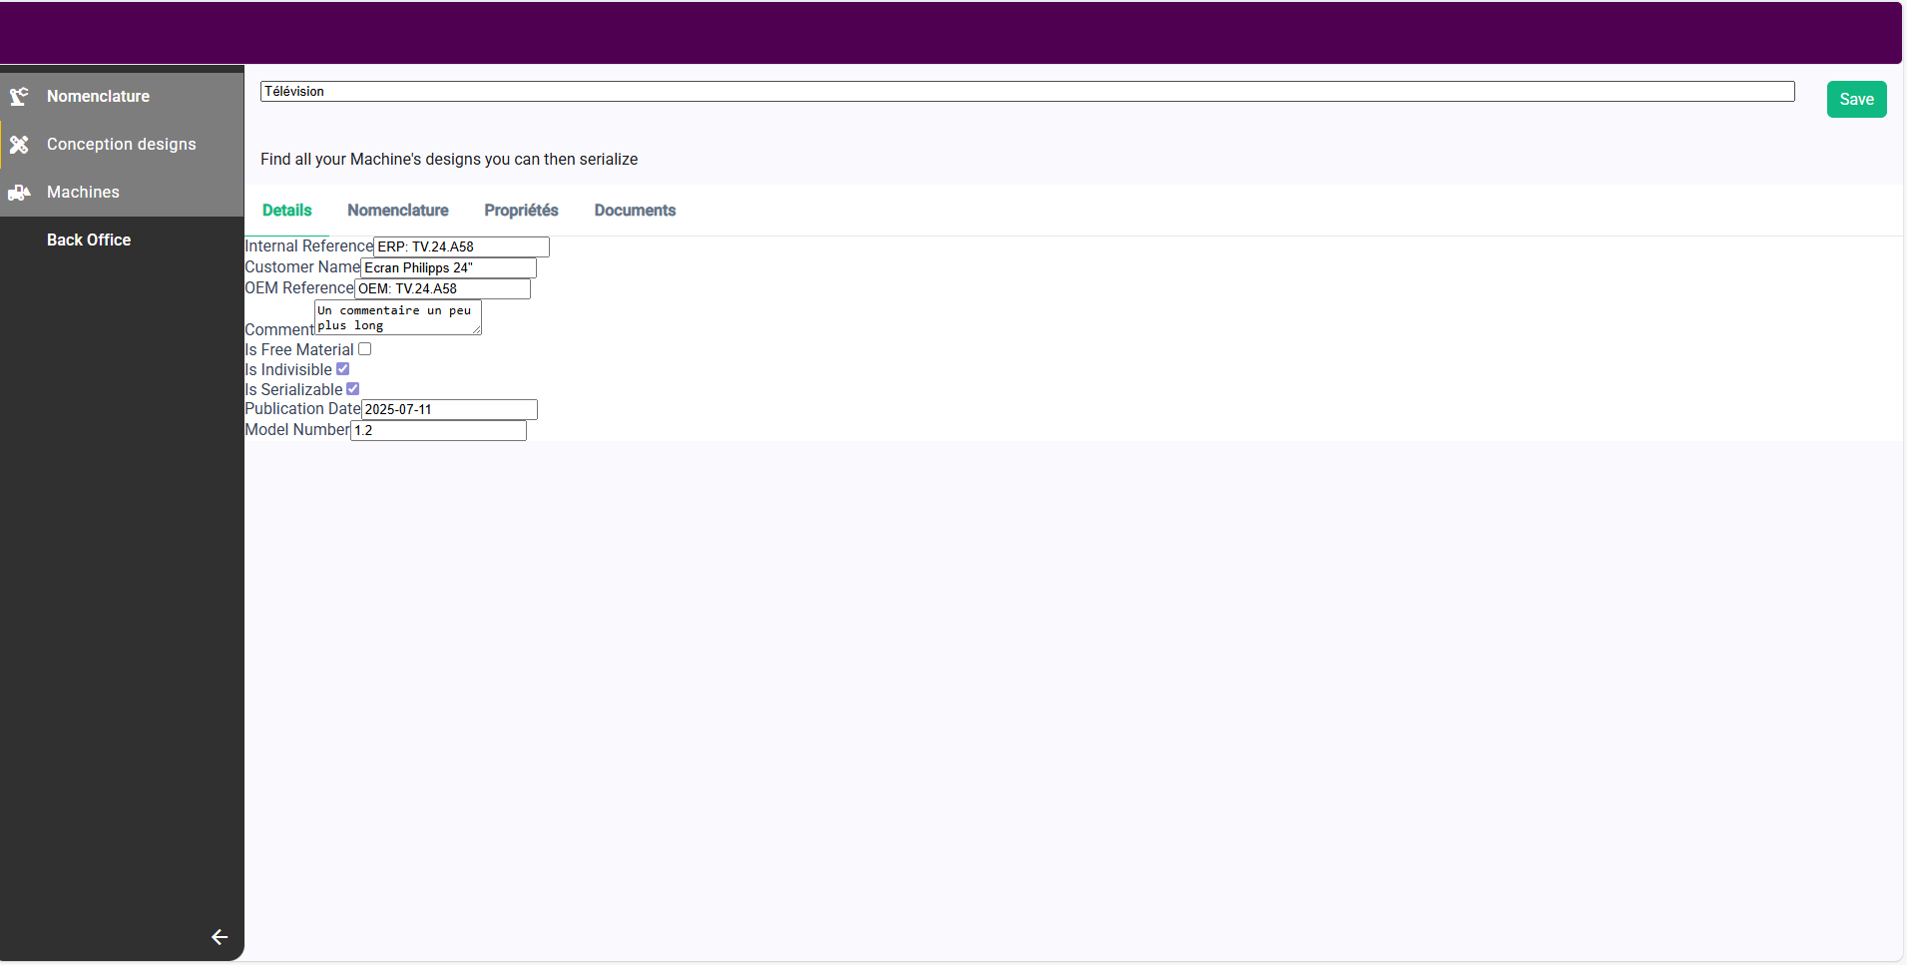Click the 'Publication Date' label
Screen dimensions: 1908x972
point(302,409)
